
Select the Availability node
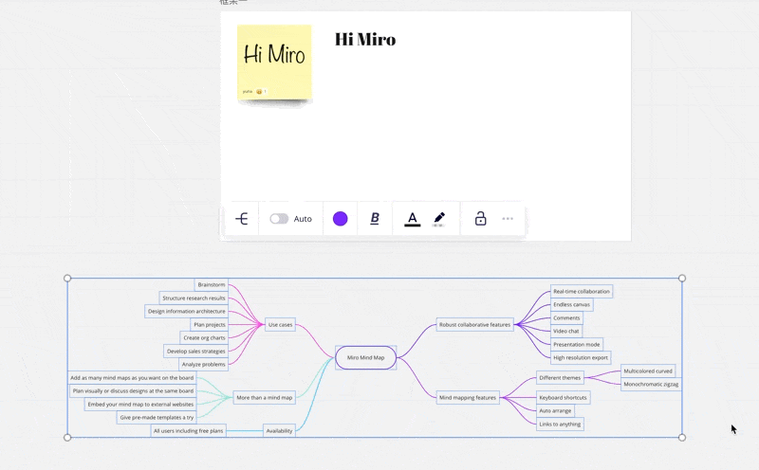coord(279,431)
